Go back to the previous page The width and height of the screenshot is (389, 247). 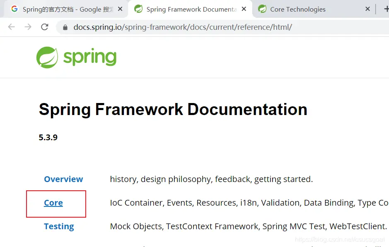11,27
